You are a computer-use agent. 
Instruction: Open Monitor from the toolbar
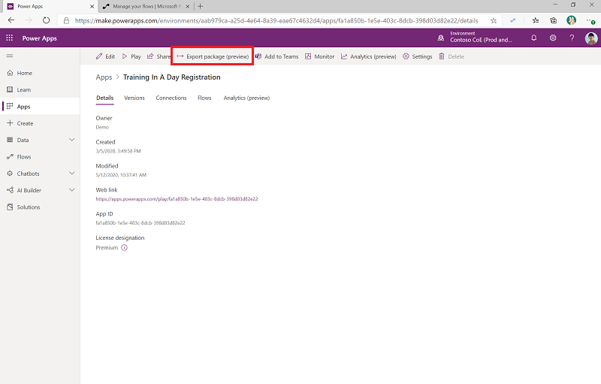coord(320,56)
